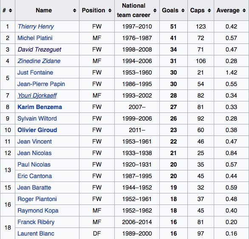This screenshot has width=249, height=239.
Task: Sort by Caps using its arrow icon
Action: coord(209,11)
